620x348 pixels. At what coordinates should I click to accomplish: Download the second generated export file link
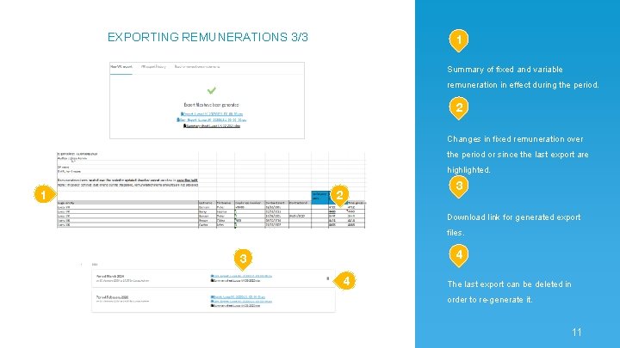(212, 120)
